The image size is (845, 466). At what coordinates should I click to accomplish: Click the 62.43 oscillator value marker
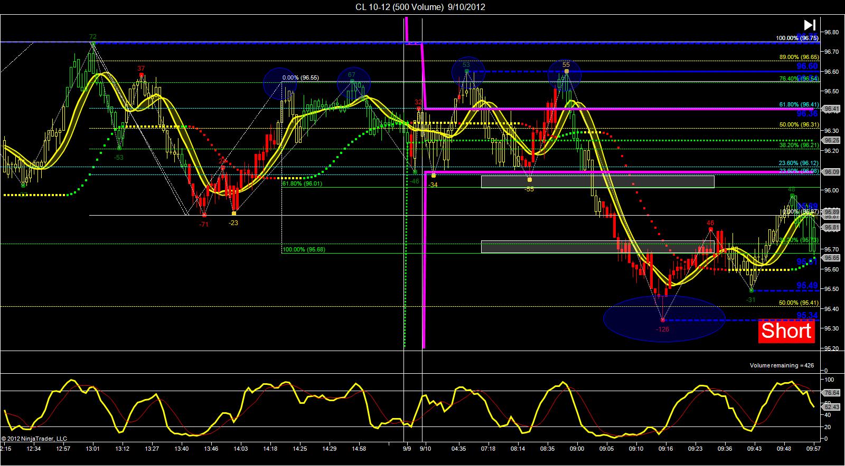pyautogui.click(x=832, y=406)
